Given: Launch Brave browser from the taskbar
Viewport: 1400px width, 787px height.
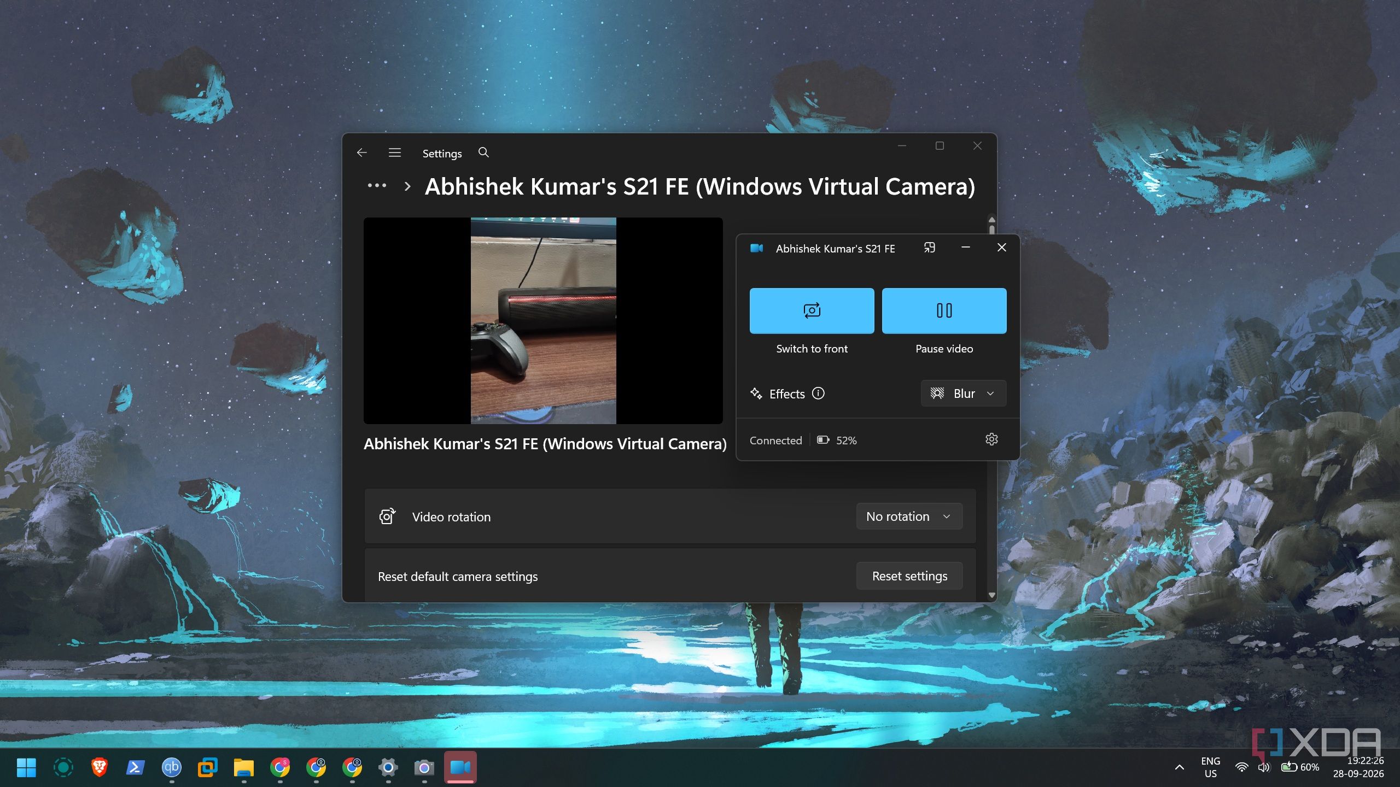Looking at the screenshot, I should tap(99, 767).
